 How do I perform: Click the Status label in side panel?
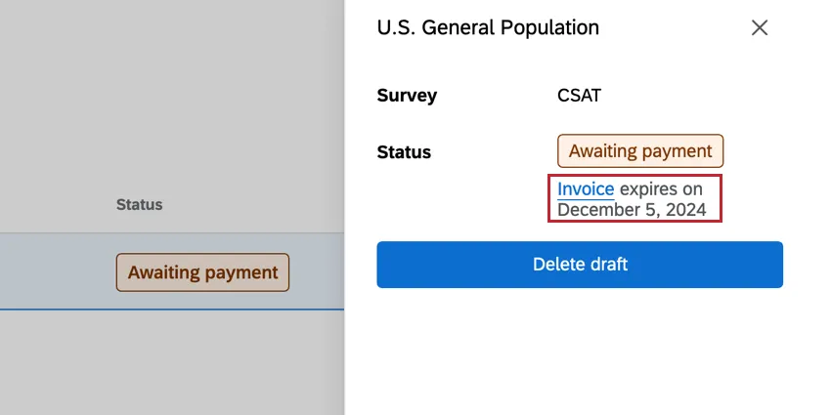point(404,152)
